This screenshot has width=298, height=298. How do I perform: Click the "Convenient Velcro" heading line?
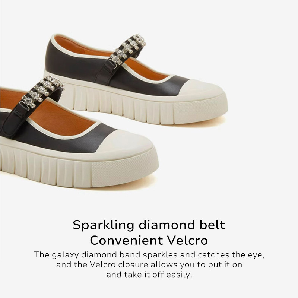click(x=149, y=240)
